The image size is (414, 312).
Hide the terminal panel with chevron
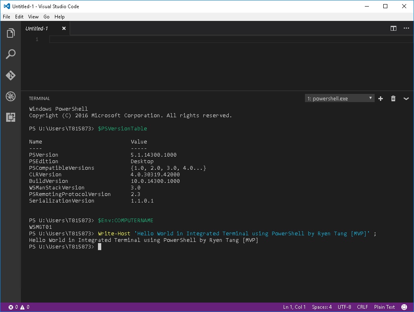pyautogui.click(x=406, y=98)
